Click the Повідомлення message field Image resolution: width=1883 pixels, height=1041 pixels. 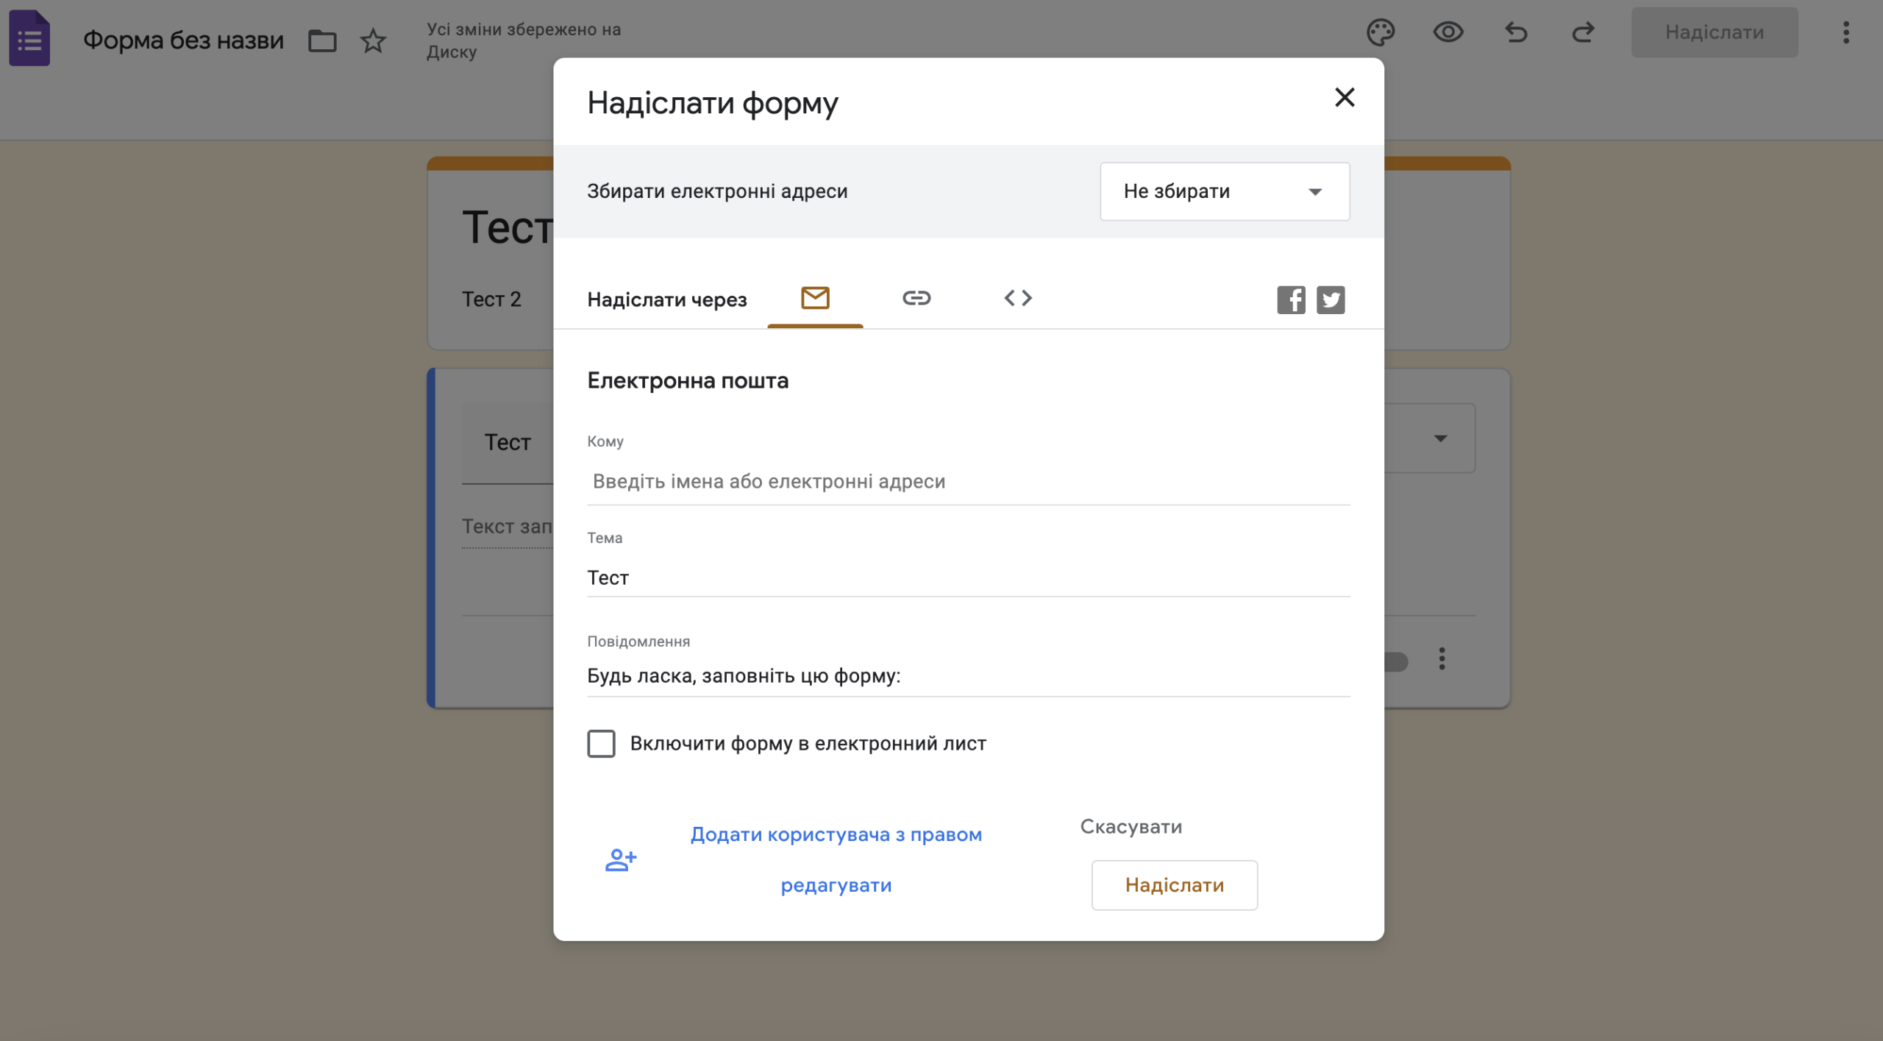968,675
